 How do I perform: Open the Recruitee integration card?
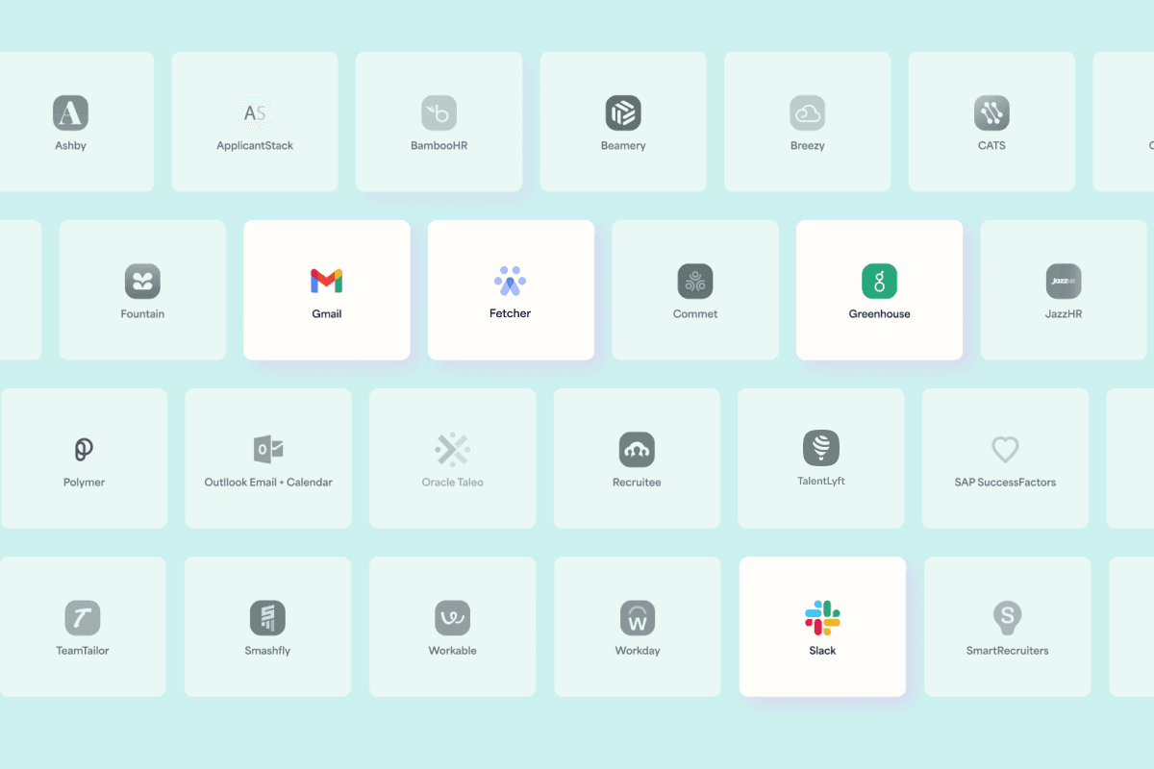(637, 448)
